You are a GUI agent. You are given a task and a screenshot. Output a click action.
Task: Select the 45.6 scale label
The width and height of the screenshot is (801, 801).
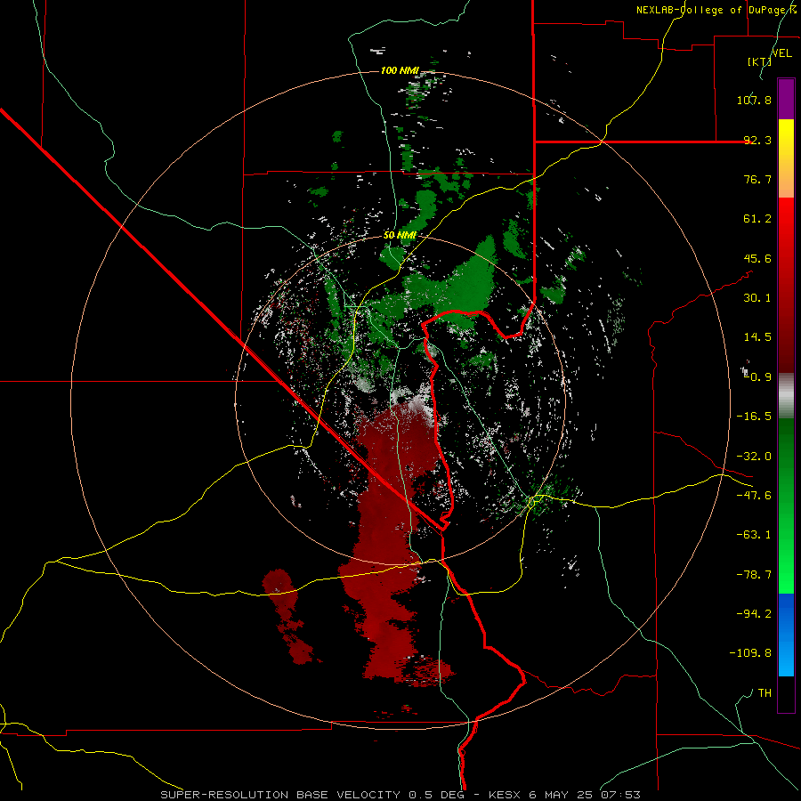point(757,258)
